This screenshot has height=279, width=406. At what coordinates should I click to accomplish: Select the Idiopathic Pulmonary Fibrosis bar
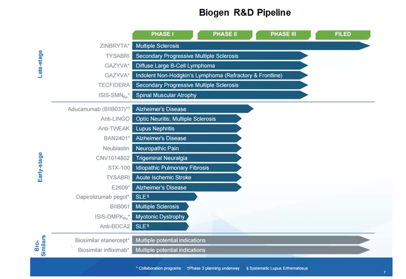(x=187, y=168)
